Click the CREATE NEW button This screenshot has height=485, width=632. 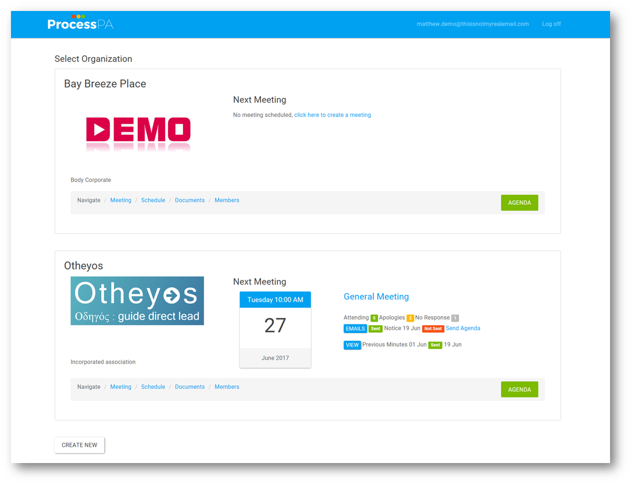(79, 445)
